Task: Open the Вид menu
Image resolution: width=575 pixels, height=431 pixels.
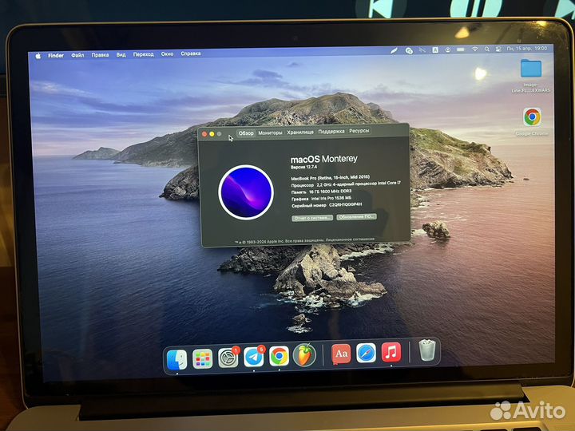Action: click(121, 54)
